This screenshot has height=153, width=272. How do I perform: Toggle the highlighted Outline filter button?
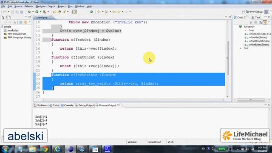pos(265,23)
